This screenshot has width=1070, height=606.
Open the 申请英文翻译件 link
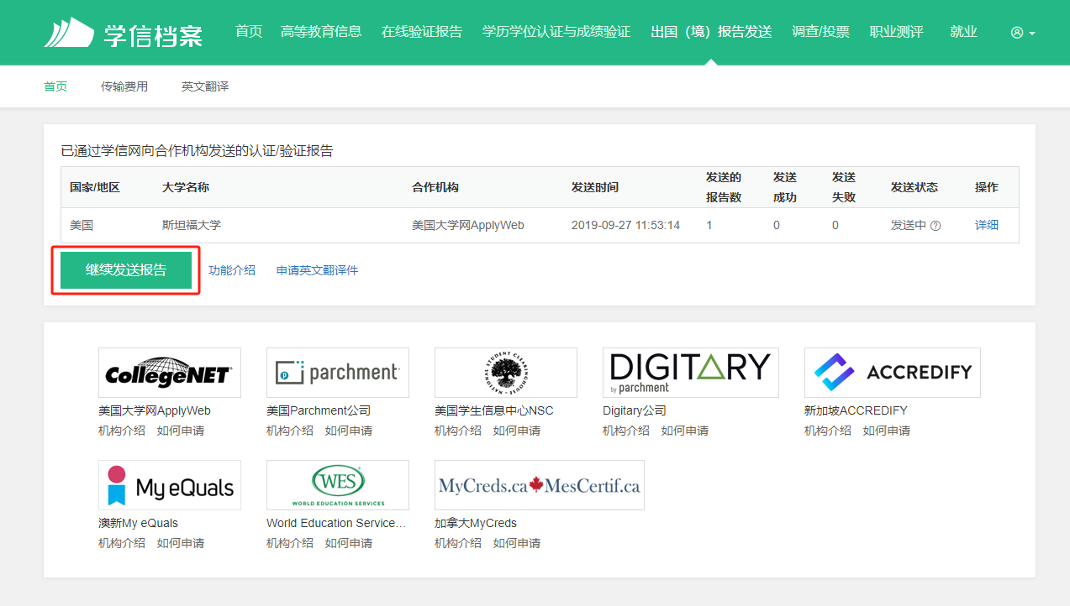(317, 270)
